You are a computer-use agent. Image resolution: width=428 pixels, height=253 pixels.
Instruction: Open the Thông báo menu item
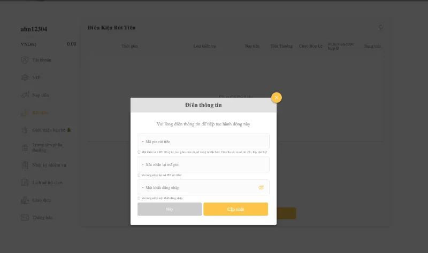point(42,218)
